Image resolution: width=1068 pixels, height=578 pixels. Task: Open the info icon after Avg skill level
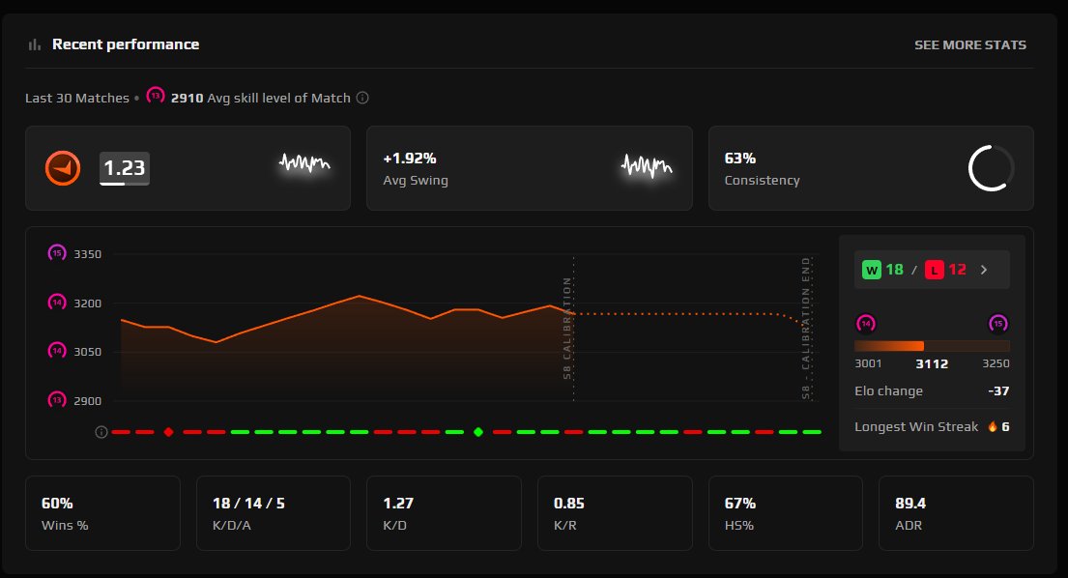click(362, 98)
